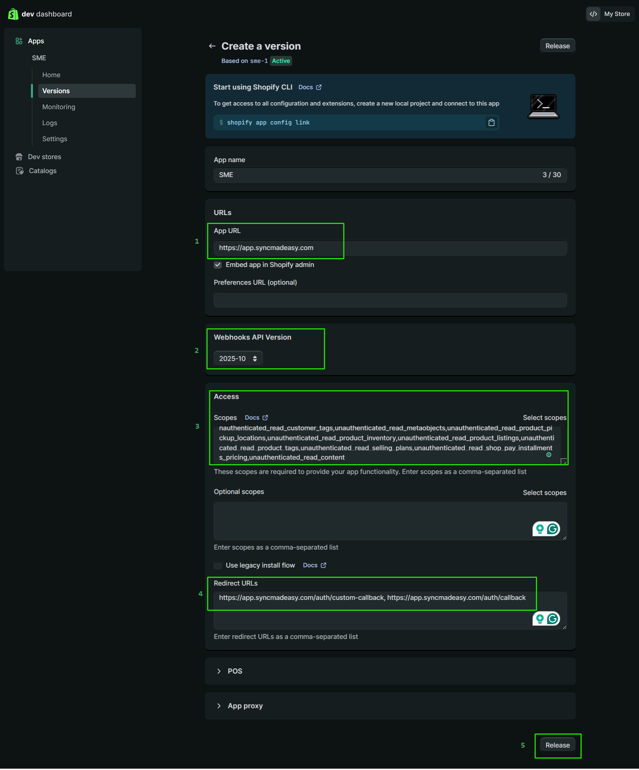Click Select scopes above Optional scopes box
Screen dimensions: 639x770
(x=544, y=492)
